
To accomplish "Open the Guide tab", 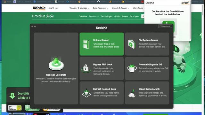I will 117,16.
